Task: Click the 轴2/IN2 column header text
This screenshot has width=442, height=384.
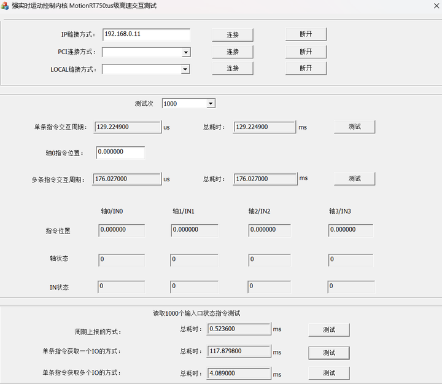Action: coord(259,211)
